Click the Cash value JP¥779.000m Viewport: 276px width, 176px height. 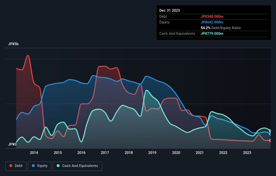tap(212, 33)
